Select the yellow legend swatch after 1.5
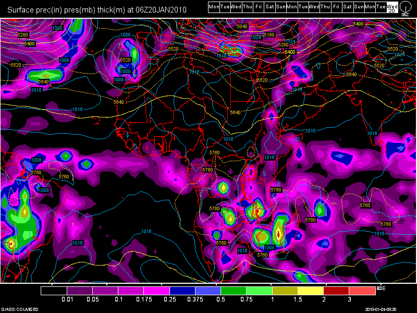The image size is (417, 313). click(x=311, y=290)
